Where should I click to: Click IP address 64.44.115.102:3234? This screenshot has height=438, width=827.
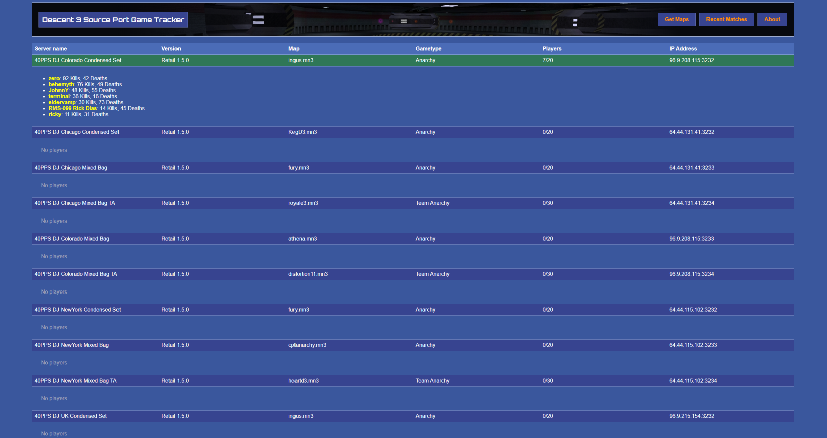[x=693, y=381]
